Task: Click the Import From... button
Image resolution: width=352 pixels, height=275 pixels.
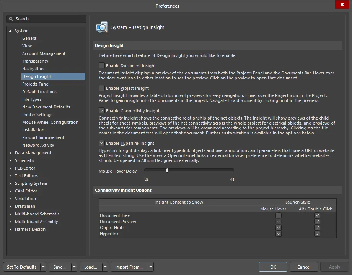Action: click(x=129, y=267)
